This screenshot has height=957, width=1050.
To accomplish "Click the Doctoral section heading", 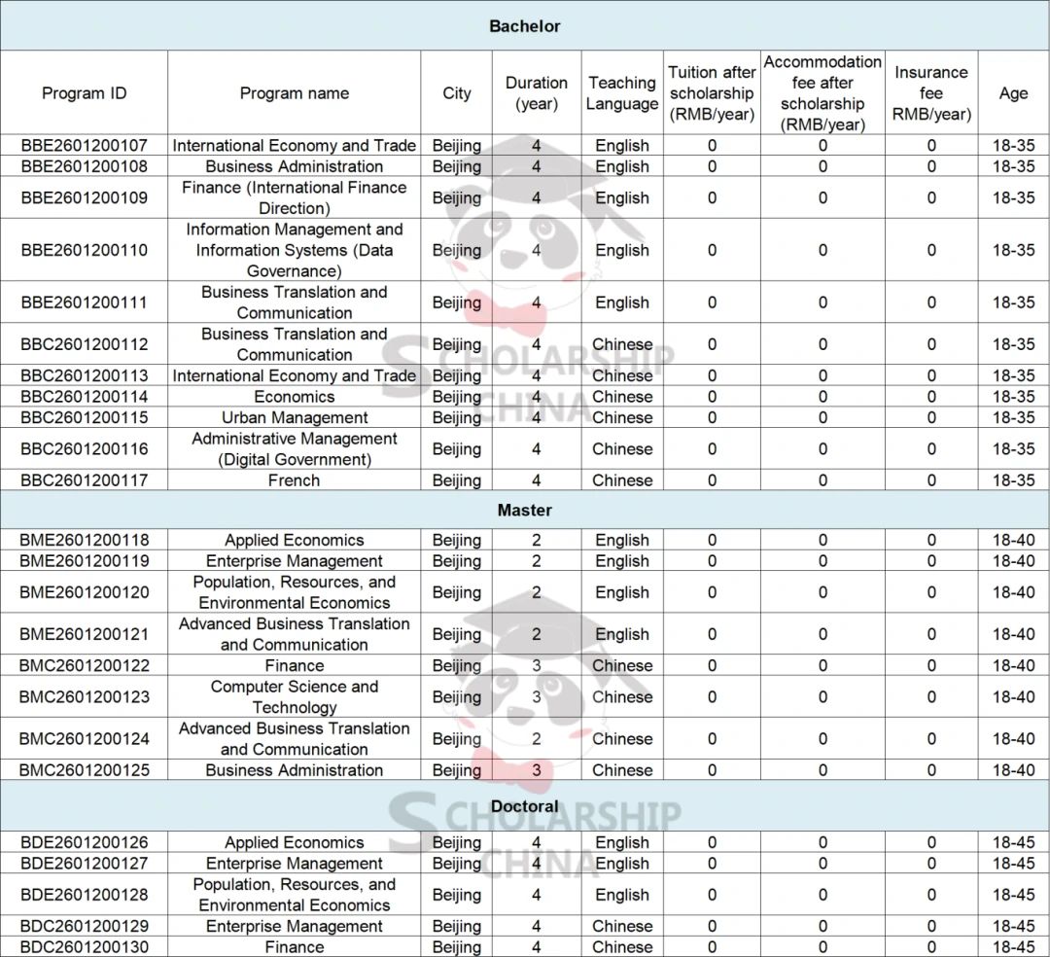I will click(524, 806).
